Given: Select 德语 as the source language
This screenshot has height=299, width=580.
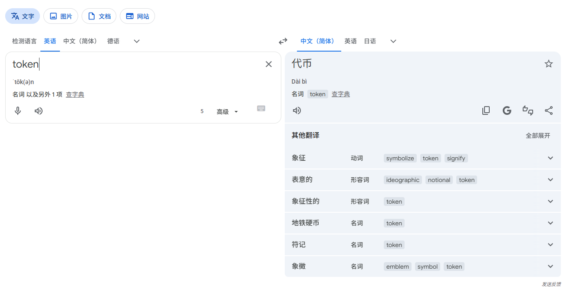Looking at the screenshot, I should [113, 41].
